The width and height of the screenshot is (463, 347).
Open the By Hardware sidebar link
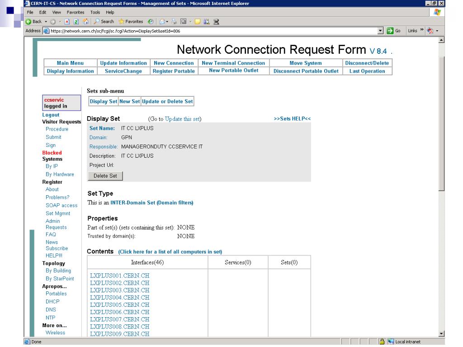click(x=60, y=174)
